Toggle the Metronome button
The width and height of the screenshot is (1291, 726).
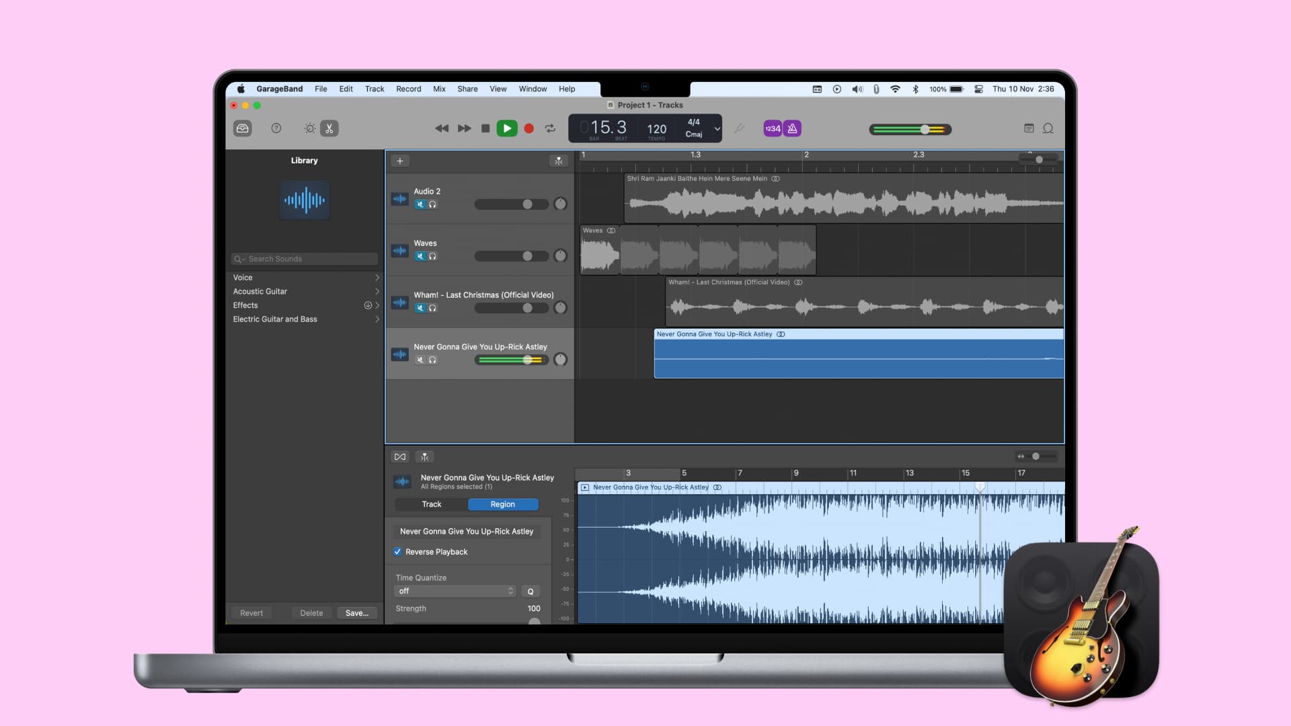(792, 128)
